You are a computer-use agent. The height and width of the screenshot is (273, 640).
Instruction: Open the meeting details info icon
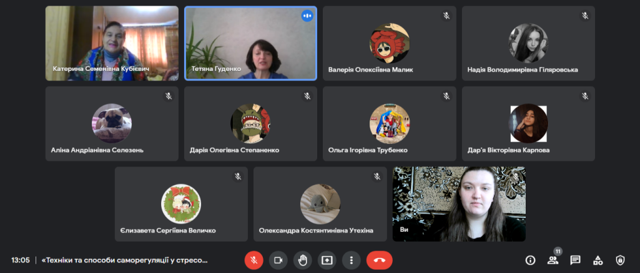(x=530, y=260)
